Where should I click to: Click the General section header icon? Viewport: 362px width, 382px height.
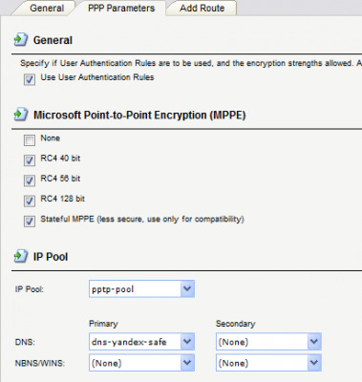[21, 40]
